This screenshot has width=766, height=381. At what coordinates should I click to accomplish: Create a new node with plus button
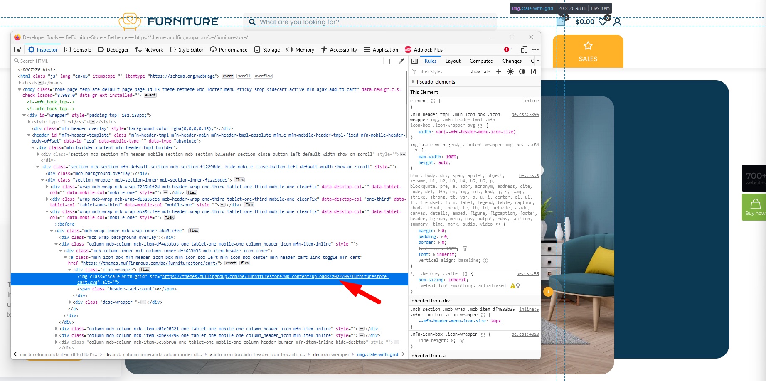pos(390,61)
